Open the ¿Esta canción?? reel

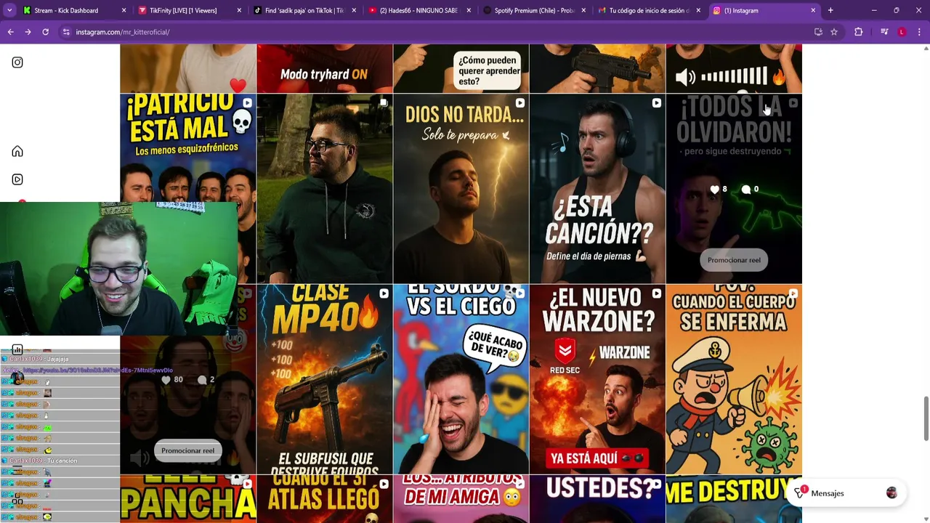[597, 189]
